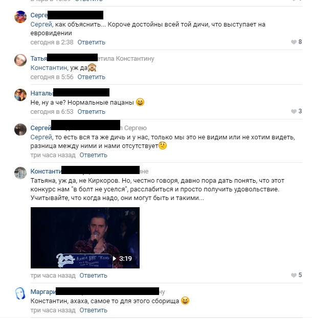
Task: Open the second Sergey's dark avatar
Action: click(20, 130)
